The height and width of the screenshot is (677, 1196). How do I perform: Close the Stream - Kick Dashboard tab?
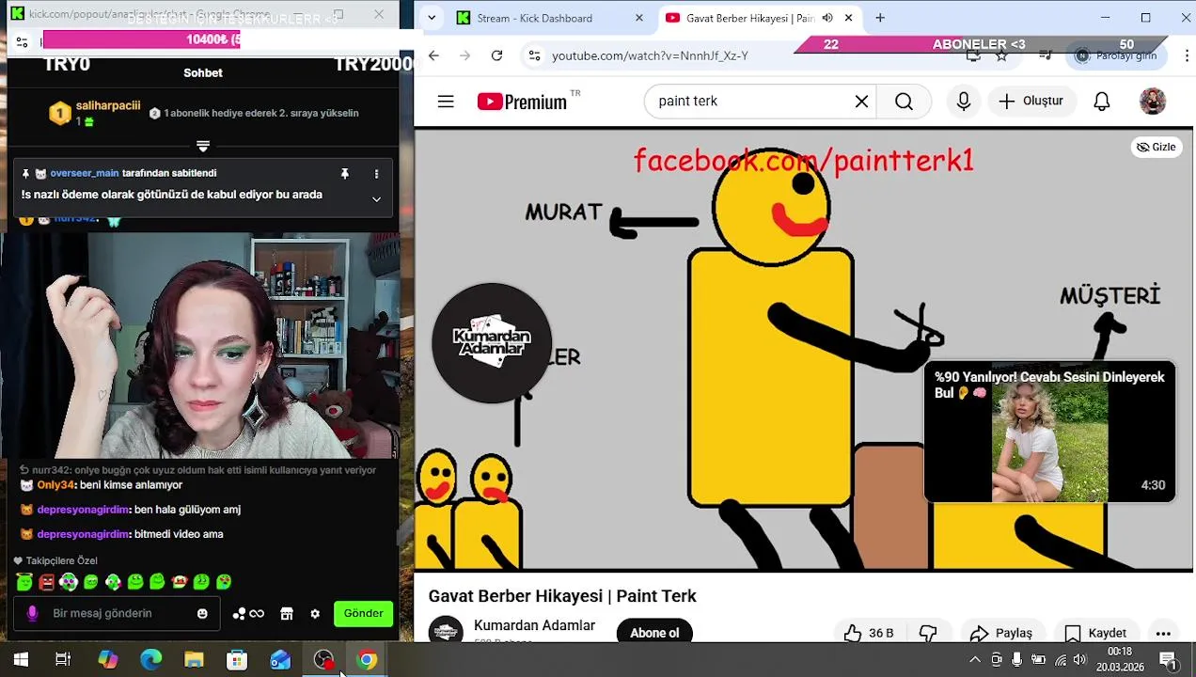tap(639, 18)
